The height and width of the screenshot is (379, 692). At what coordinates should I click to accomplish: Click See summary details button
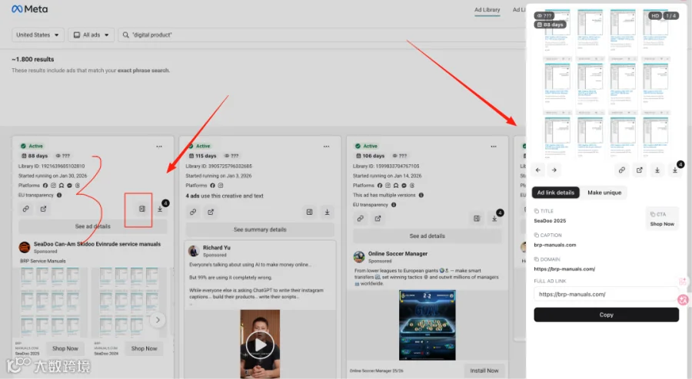(x=260, y=229)
